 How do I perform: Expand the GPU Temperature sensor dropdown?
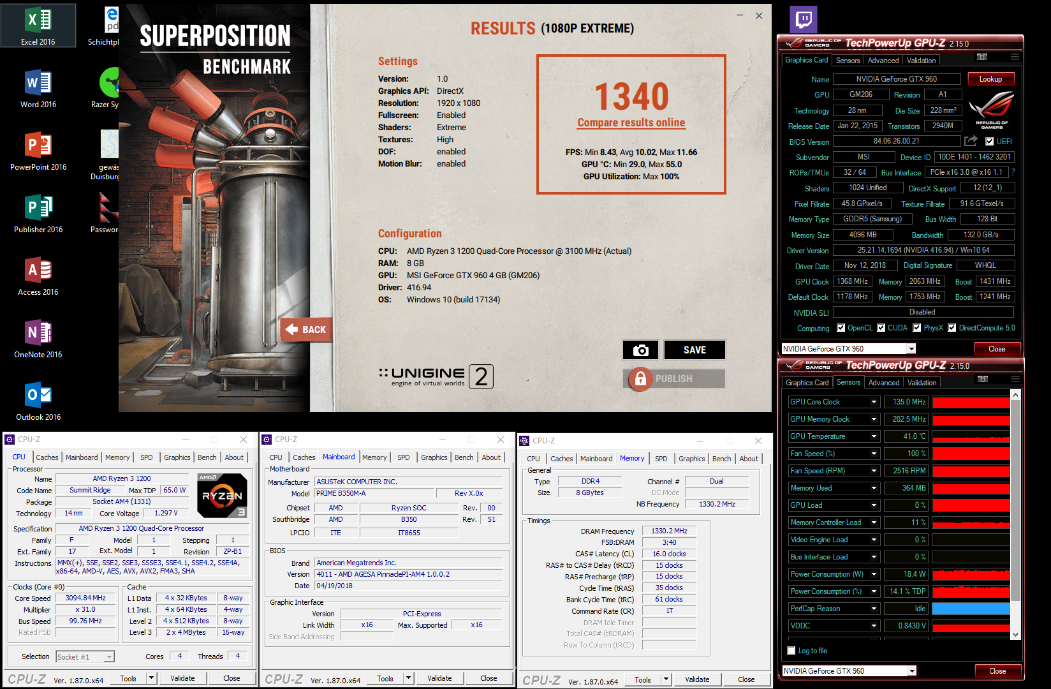tap(874, 436)
